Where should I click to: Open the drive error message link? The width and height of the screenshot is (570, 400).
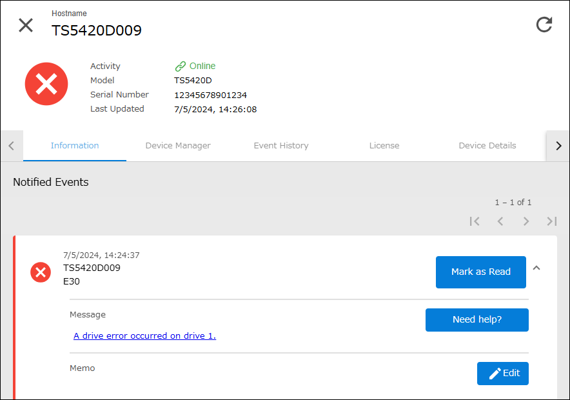144,336
